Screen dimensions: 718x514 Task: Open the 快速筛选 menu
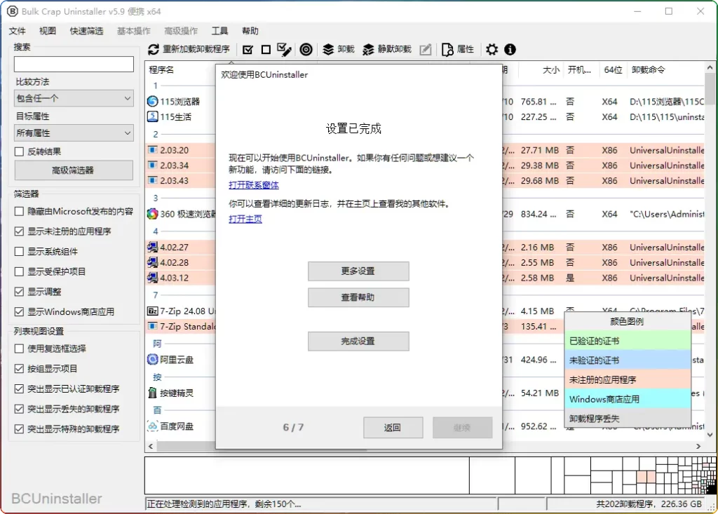(x=86, y=31)
